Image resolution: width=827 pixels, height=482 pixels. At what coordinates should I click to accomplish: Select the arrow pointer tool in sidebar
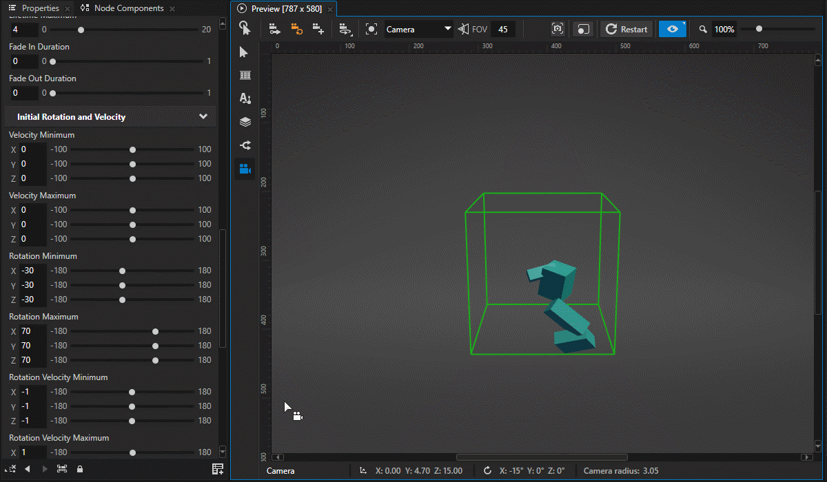coord(244,52)
